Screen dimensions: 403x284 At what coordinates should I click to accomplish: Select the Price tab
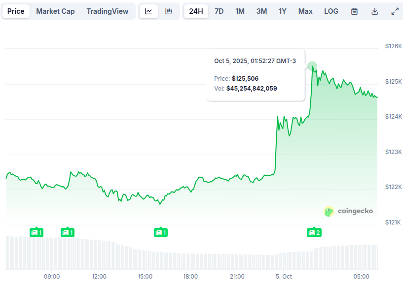(16, 11)
